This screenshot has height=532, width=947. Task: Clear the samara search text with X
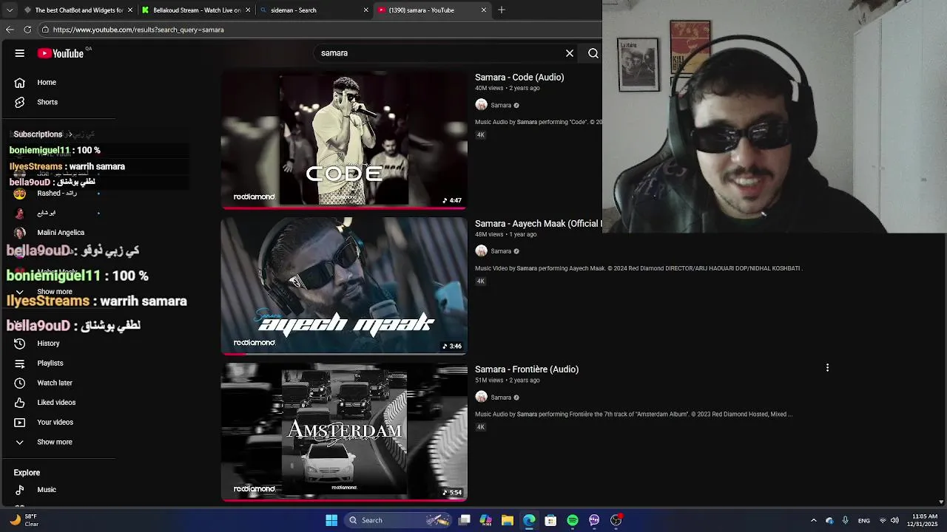point(570,53)
